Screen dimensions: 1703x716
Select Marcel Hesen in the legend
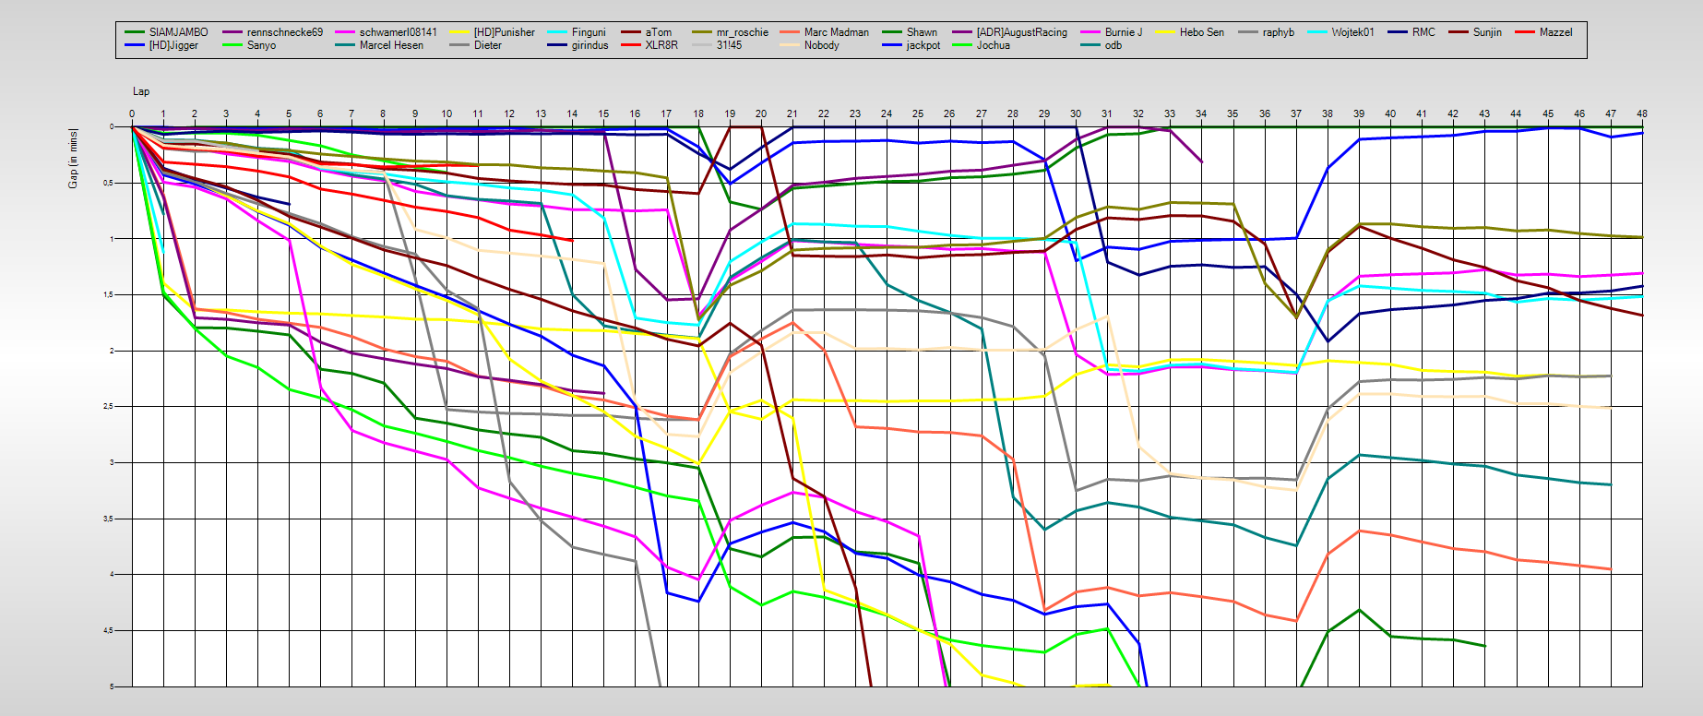click(391, 45)
